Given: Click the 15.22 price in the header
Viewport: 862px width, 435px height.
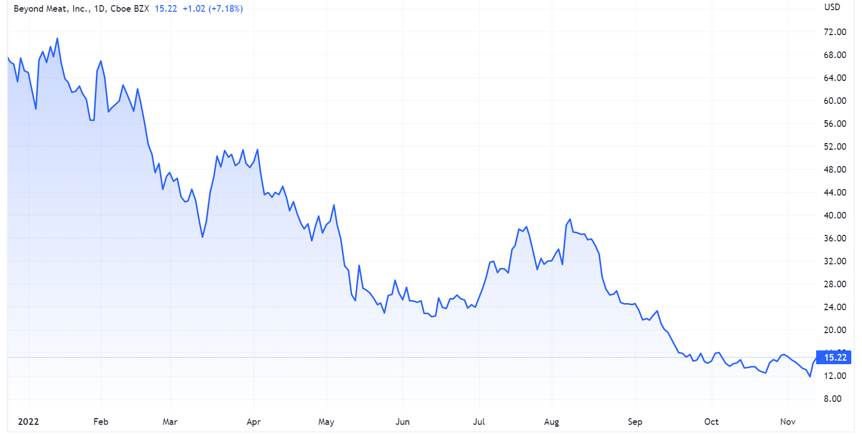Looking at the screenshot, I should point(166,9).
